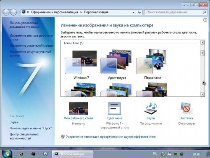Screen dimensions: 210x158
Task: Open the 'Фон рабочего стола' link
Action: [x=79, y=118]
